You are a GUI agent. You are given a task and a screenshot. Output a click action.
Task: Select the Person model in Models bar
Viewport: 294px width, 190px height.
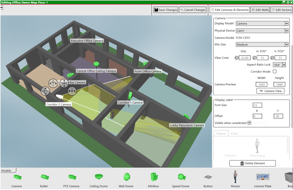pos(235,177)
